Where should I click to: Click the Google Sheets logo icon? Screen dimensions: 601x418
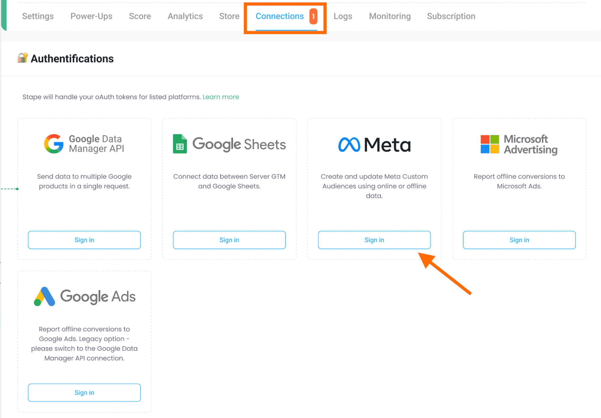[180, 144]
